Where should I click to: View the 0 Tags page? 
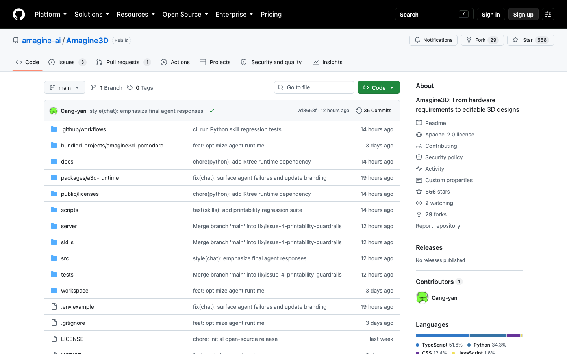click(x=140, y=88)
